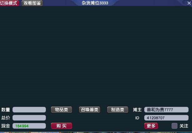Open 观看图鉴 catalog view
This screenshot has height=133, width=192.
(x=32, y=3)
